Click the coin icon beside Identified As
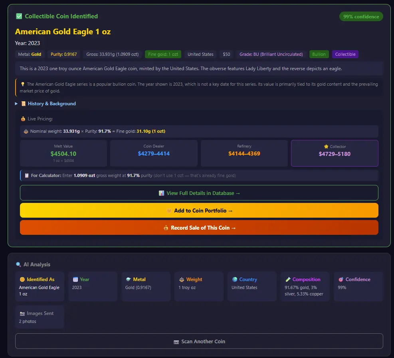The image size is (394, 358). [x=22, y=279]
